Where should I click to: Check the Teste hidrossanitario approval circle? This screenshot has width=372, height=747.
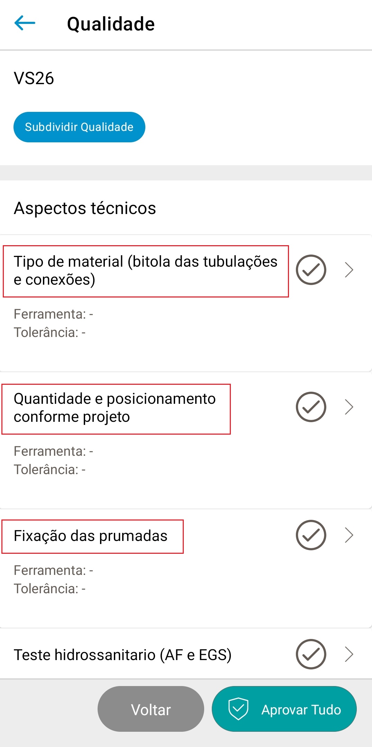coord(311,654)
